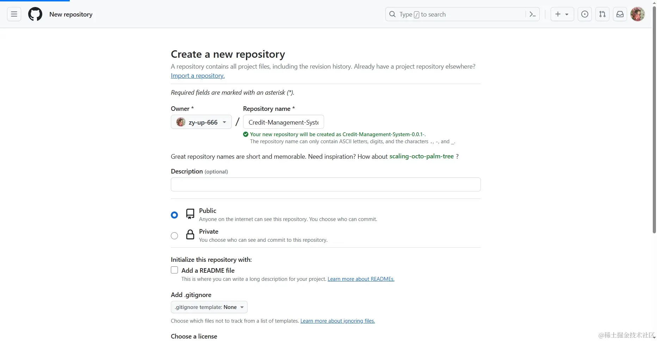
Task: Open the issues icon in header
Action: click(x=585, y=14)
